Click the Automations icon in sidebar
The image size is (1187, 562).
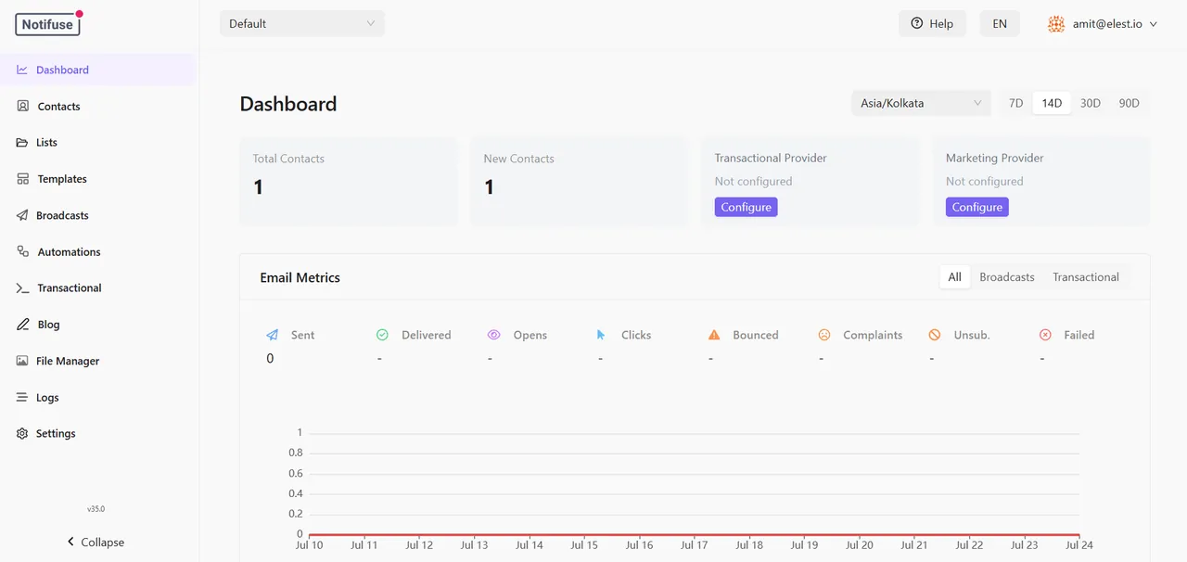(x=23, y=251)
